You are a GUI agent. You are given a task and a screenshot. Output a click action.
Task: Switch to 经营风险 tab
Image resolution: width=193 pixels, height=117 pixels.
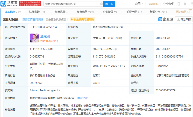61,12
